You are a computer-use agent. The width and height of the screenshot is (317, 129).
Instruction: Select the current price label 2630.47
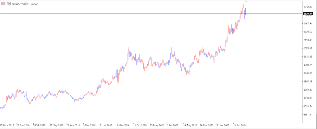tap(308, 14)
